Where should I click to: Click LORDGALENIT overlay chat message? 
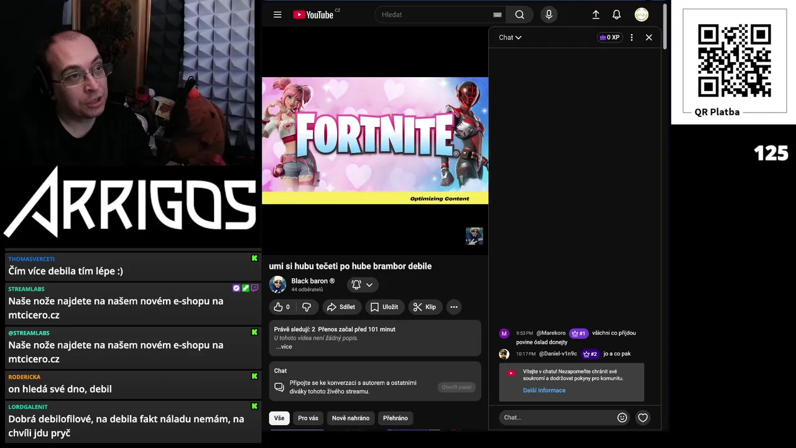tap(132, 421)
